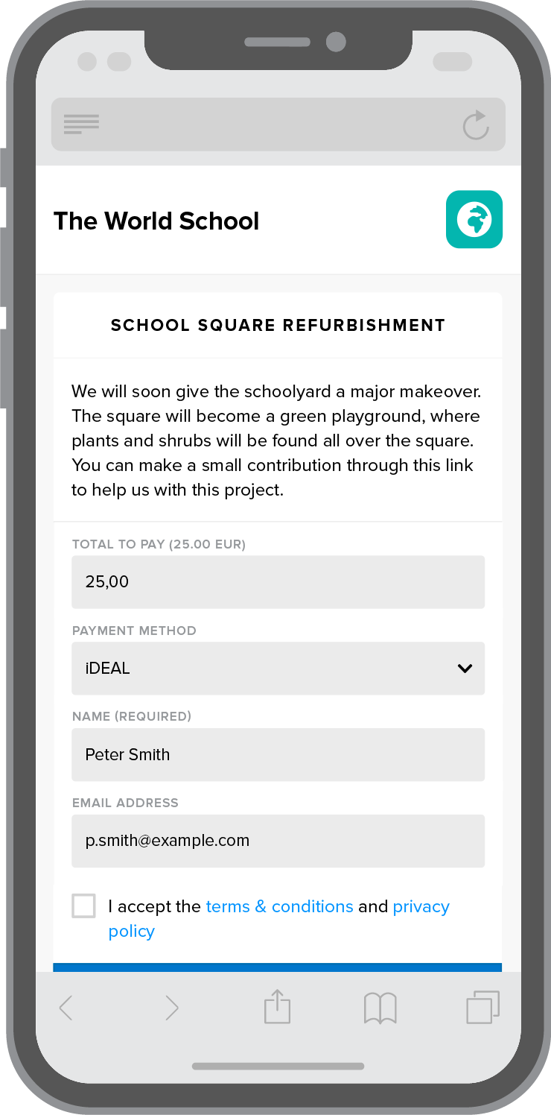
Task: Click the total to pay amount field
Action: 278,582
